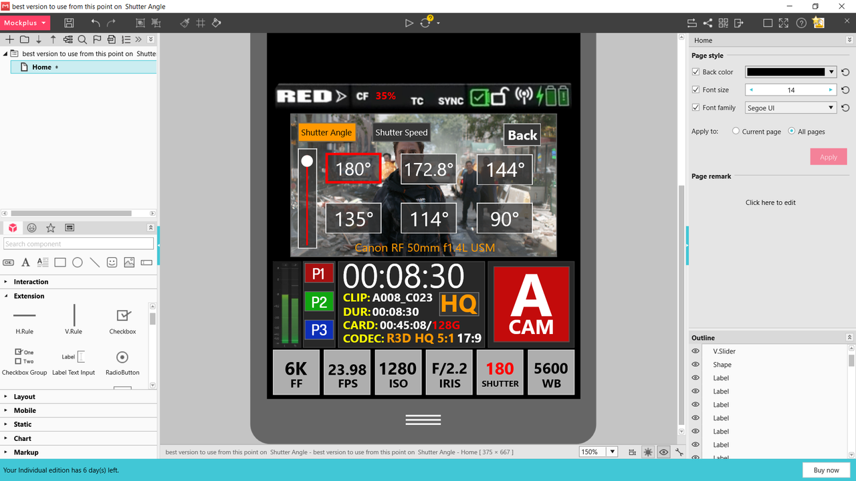Open the QR code view icon
This screenshot has width=856, height=481.
pyautogui.click(x=723, y=23)
